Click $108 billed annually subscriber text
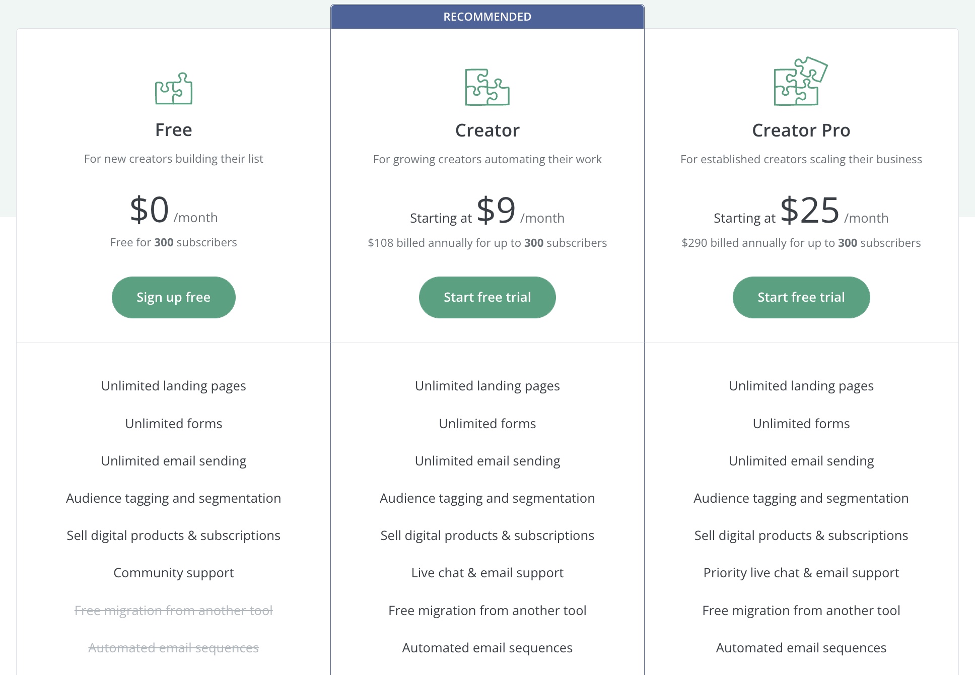975x675 pixels. coord(487,243)
